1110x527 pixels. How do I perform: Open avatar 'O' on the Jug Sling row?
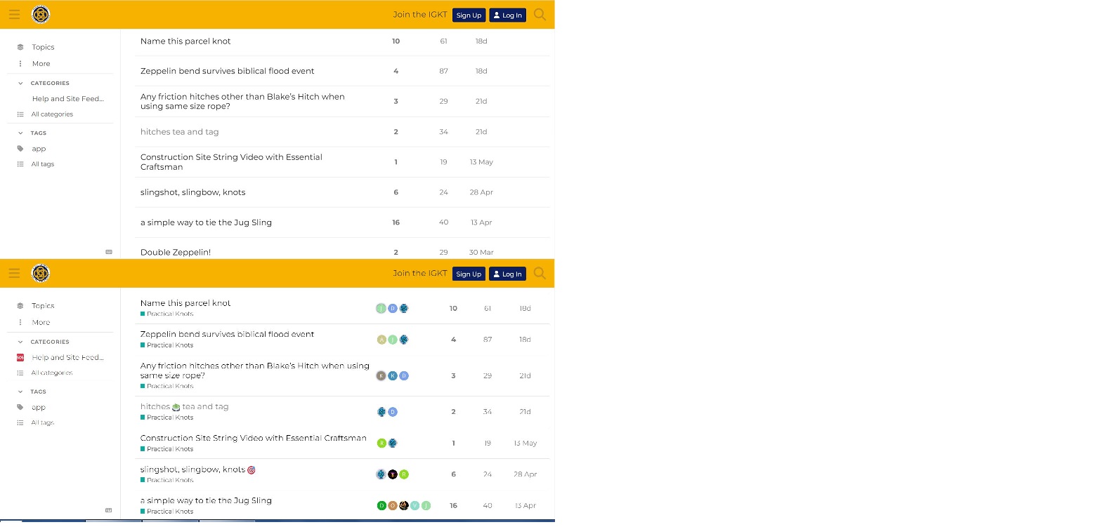tap(393, 505)
